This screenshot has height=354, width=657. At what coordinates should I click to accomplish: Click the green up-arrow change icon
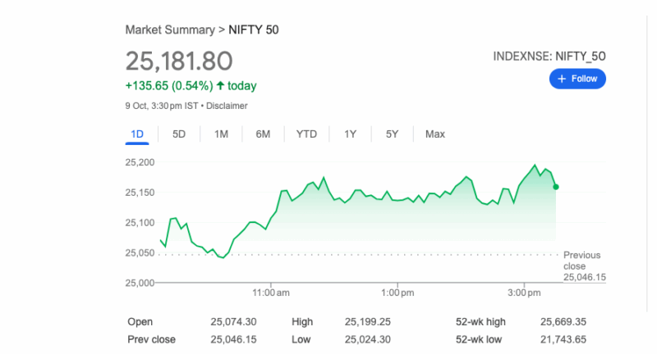(x=220, y=85)
